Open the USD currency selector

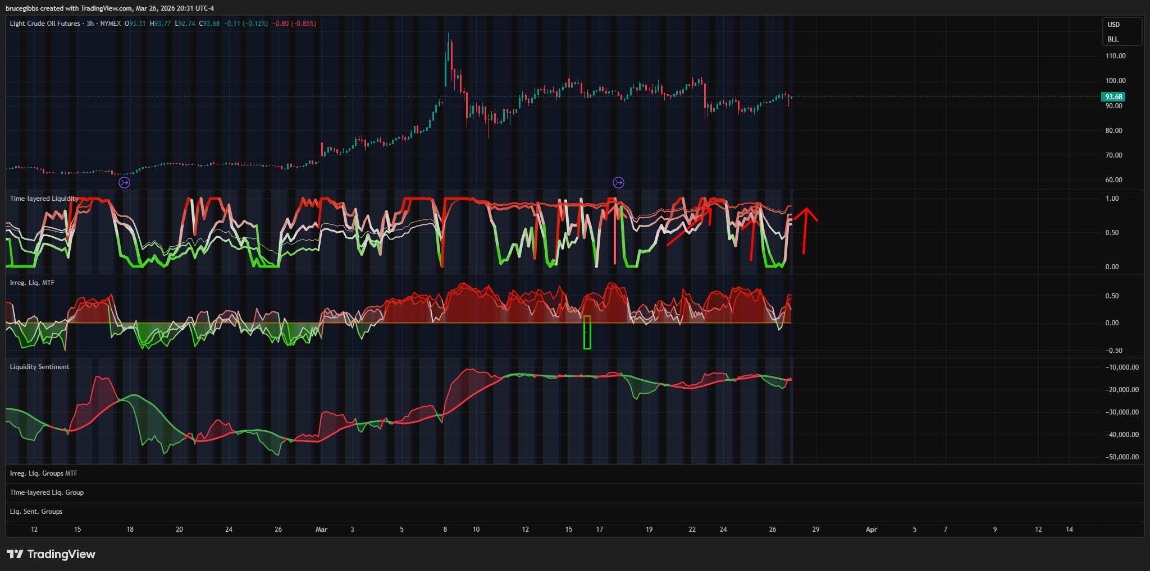coord(1114,25)
